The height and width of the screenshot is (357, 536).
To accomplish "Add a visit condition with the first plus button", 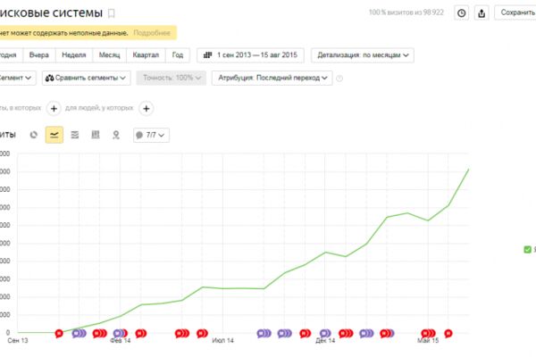I will point(54,109).
